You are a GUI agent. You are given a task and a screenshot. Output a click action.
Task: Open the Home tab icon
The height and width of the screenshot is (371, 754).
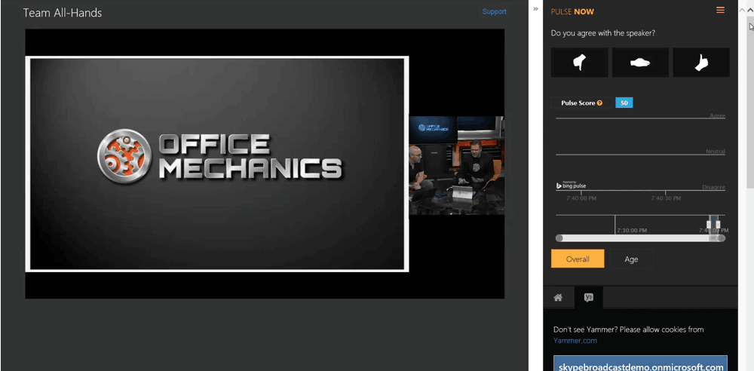[x=558, y=298]
